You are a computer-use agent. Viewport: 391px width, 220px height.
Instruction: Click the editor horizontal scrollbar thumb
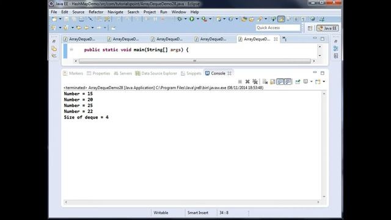click(195, 61)
